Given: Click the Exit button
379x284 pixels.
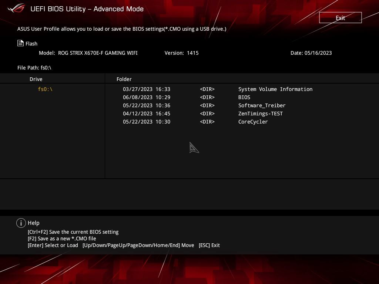Looking at the screenshot, I should [x=340, y=18].
